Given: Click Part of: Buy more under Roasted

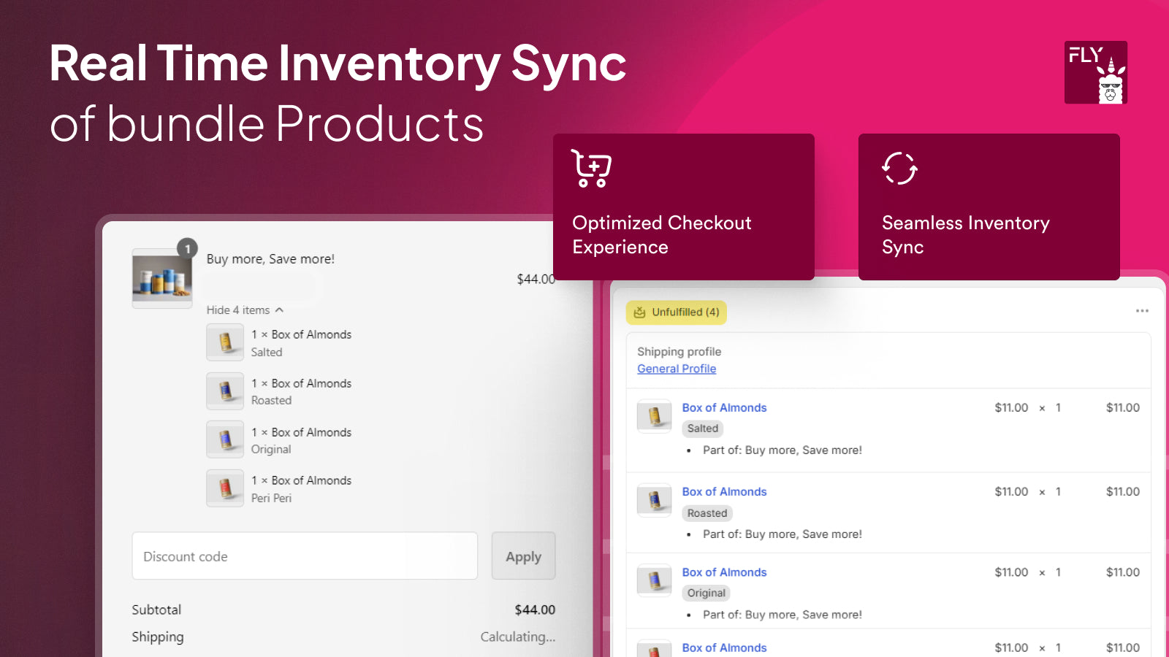Looking at the screenshot, I should click(782, 534).
